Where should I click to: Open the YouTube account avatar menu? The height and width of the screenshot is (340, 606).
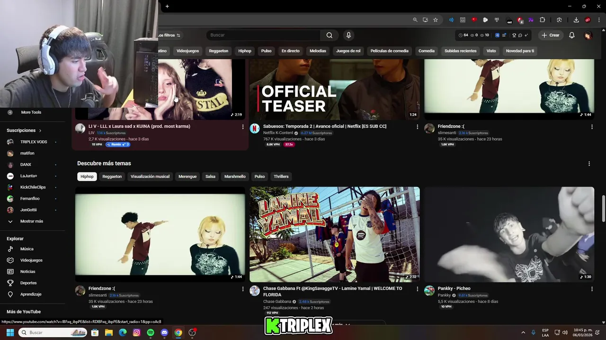(x=588, y=35)
